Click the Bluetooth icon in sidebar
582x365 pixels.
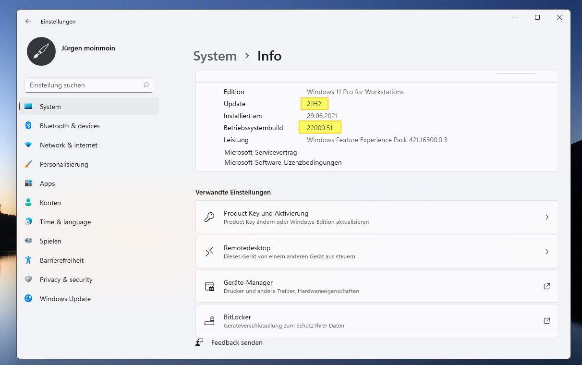click(x=28, y=126)
